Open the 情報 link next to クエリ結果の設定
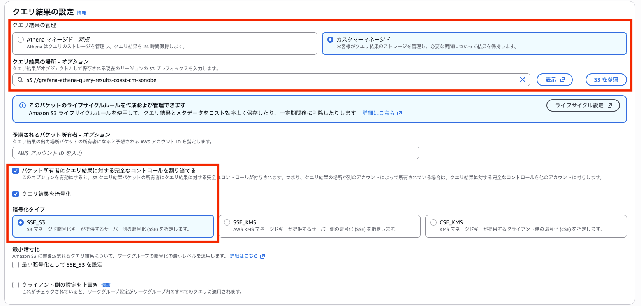 tap(81, 13)
